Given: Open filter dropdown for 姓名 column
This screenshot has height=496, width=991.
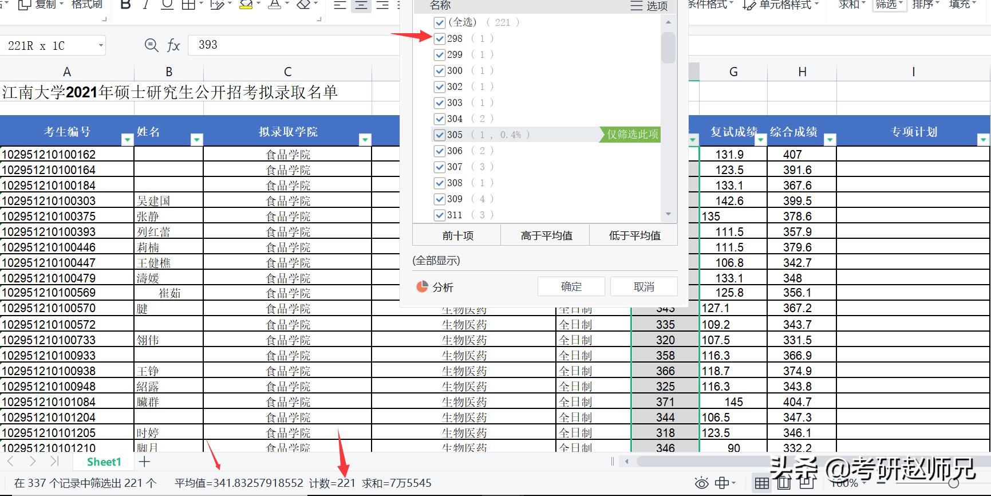Looking at the screenshot, I should [196, 139].
